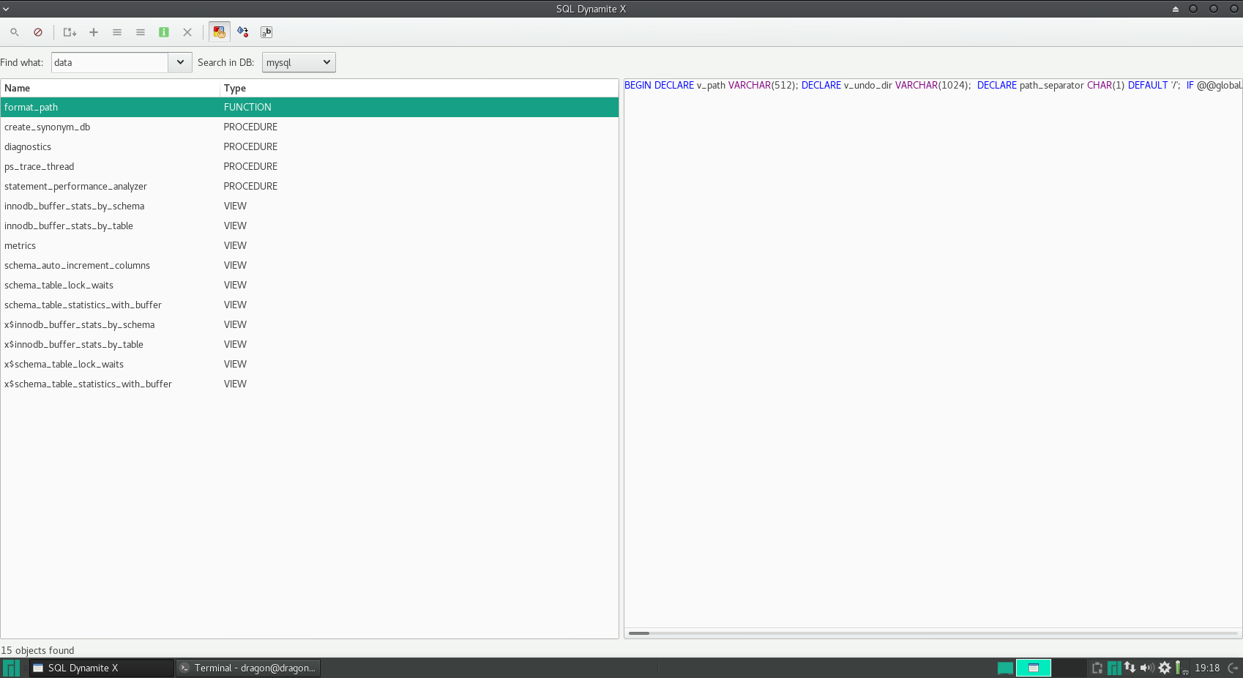Click the gray X icon in toolbar

(x=187, y=32)
